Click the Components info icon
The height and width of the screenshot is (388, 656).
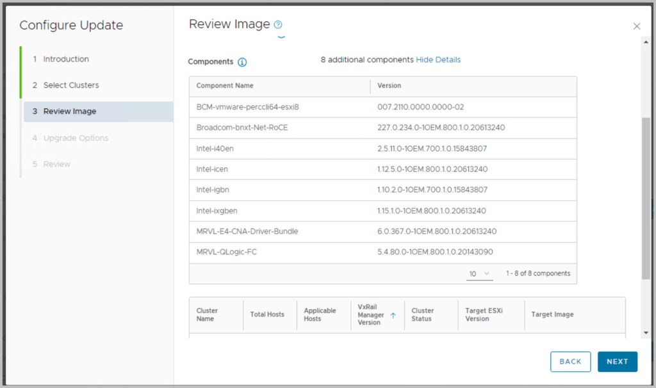click(242, 62)
